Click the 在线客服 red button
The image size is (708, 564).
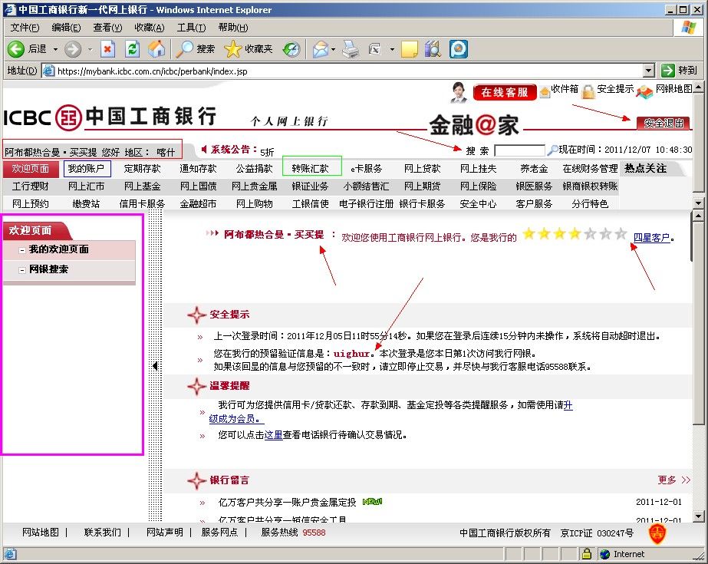[x=505, y=92]
